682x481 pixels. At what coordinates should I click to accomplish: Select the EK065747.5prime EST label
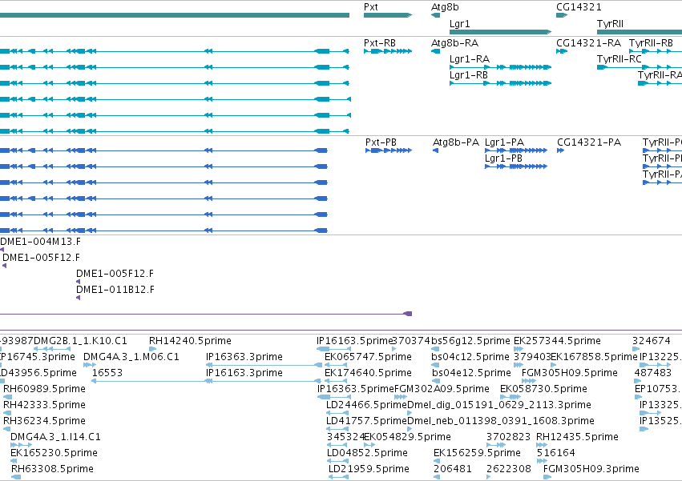pyautogui.click(x=368, y=357)
